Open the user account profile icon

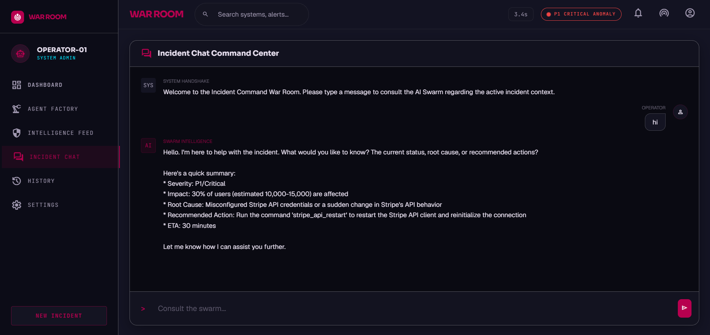[x=690, y=13]
